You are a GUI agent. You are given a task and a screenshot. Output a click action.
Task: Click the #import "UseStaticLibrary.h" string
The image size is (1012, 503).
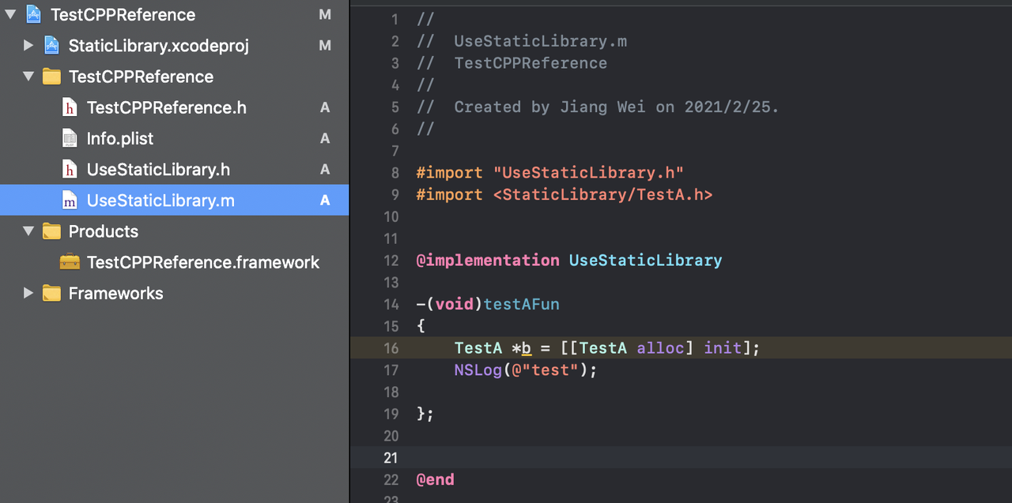pos(587,173)
